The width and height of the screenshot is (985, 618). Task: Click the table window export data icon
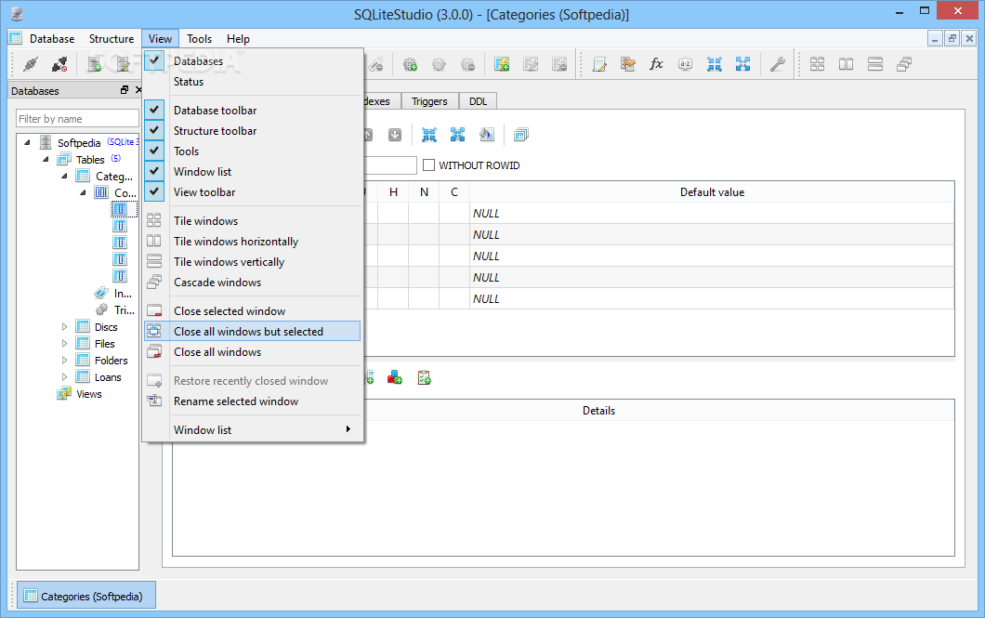[x=458, y=135]
